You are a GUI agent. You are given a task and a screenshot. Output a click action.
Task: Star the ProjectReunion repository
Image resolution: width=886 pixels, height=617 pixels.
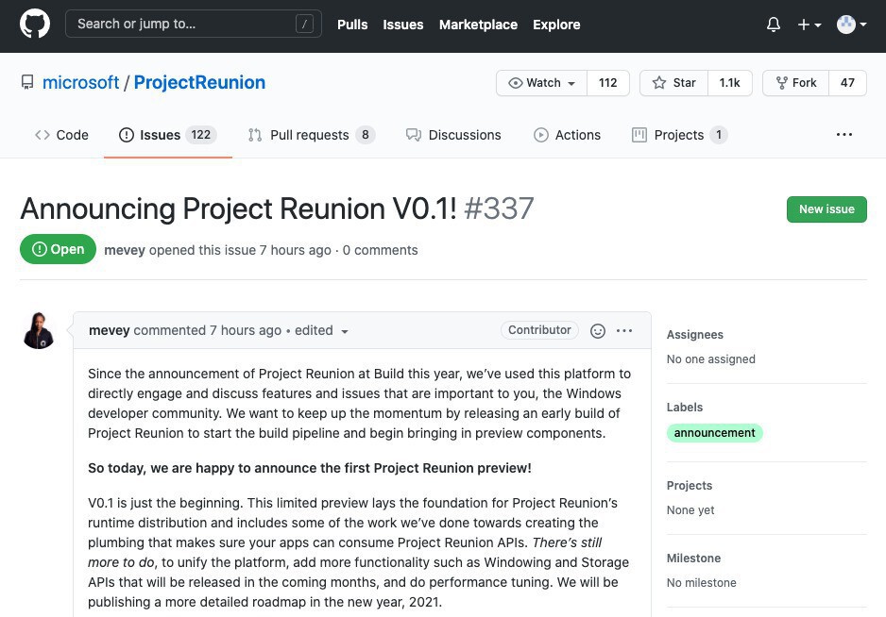coord(674,83)
